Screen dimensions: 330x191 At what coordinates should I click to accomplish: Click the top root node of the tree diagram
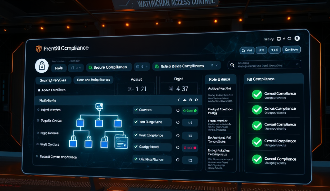(x=99, y=106)
